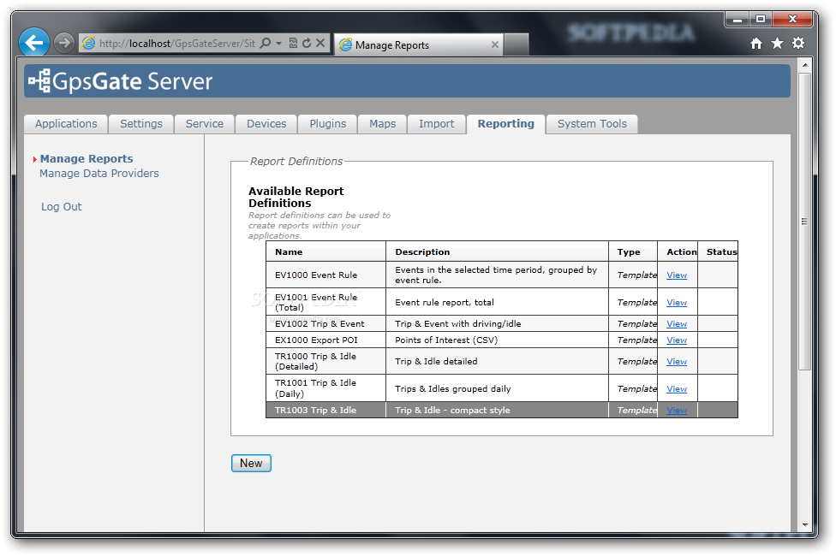Screen dimensions: 836x556
Task: Open a new blank browser tab
Action: [x=517, y=44]
